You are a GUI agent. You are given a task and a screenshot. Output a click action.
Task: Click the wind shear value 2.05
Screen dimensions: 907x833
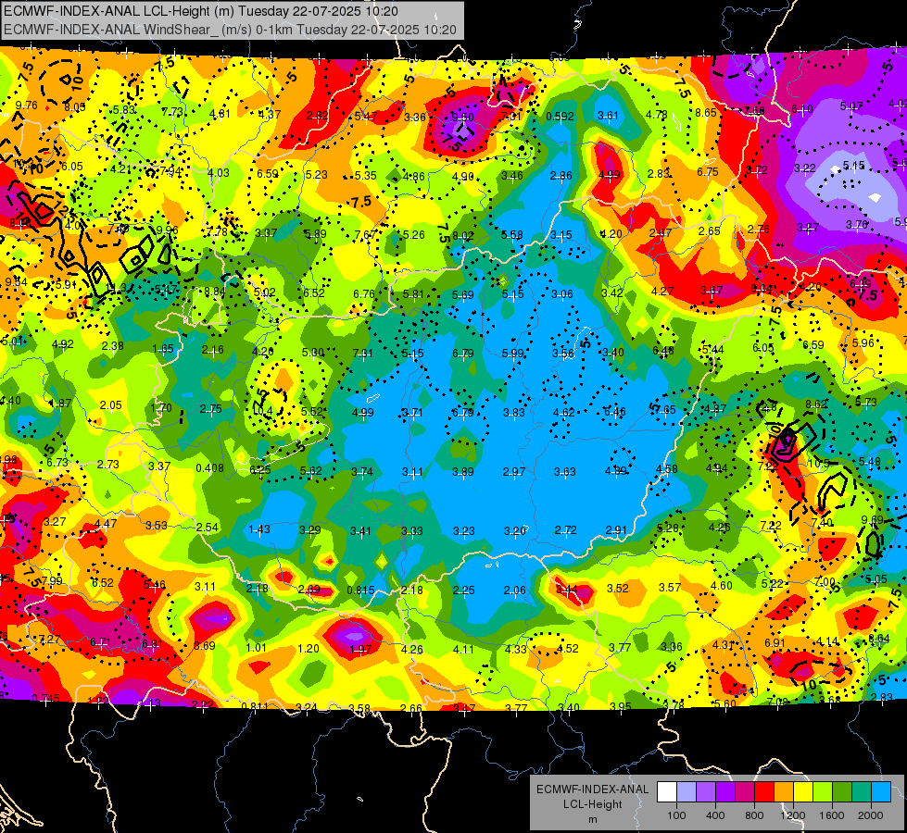pyautogui.click(x=110, y=405)
